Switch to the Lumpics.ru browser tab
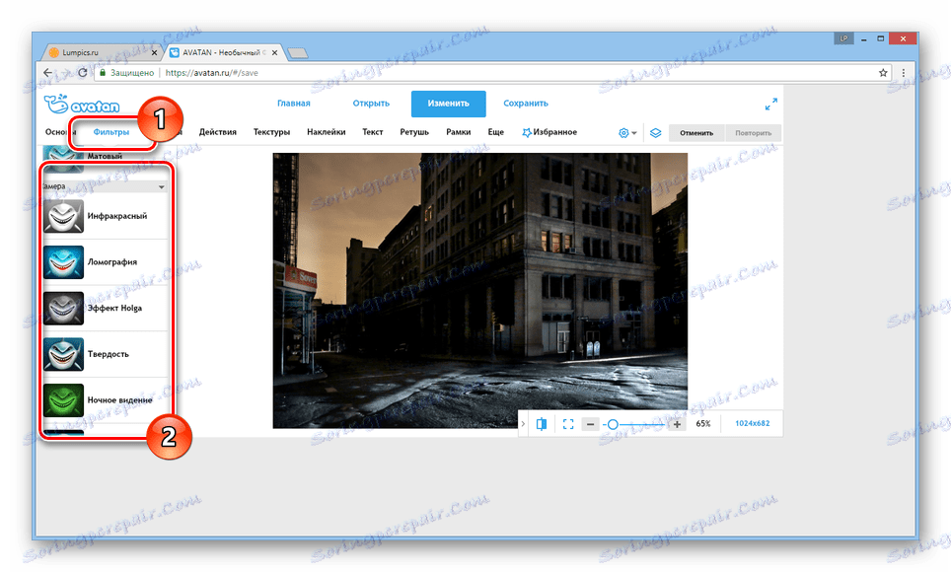 (100, 53)
